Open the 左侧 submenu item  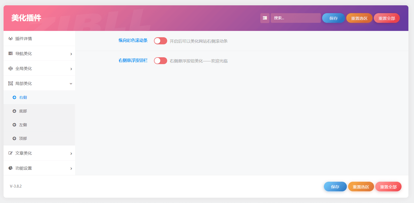pyautogui.click(x=23, y=125)
